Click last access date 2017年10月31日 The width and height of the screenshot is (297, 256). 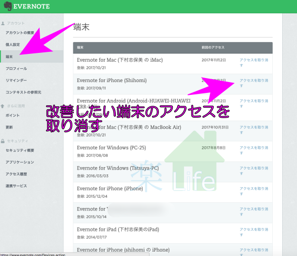(215, 127)
